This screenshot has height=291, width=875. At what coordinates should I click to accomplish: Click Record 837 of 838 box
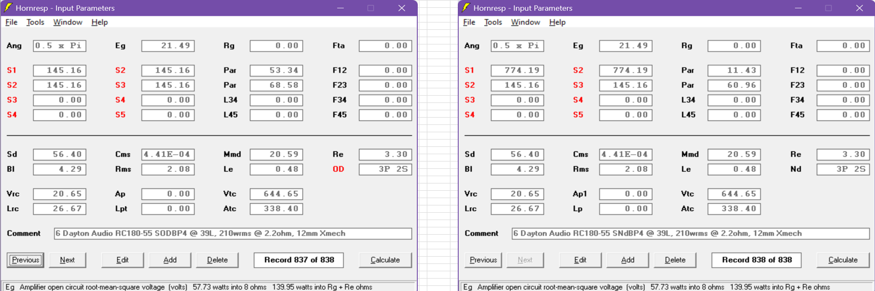pyautogui.click(x=299, y=260)
